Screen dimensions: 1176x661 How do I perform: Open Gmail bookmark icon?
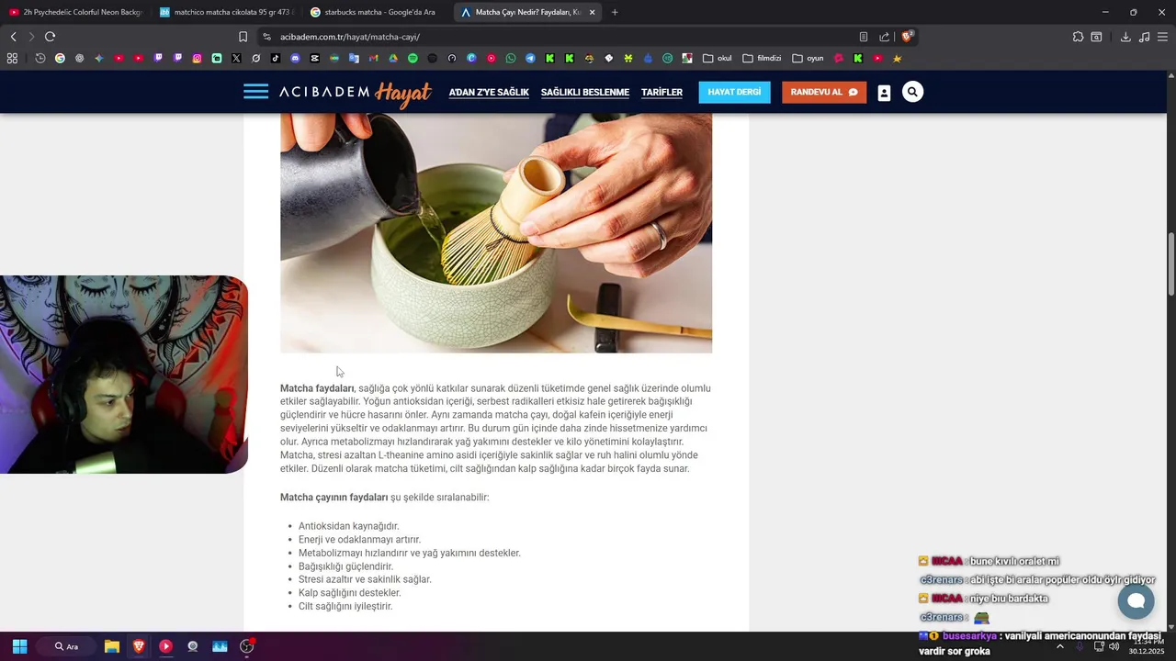(x=373, y=58)
